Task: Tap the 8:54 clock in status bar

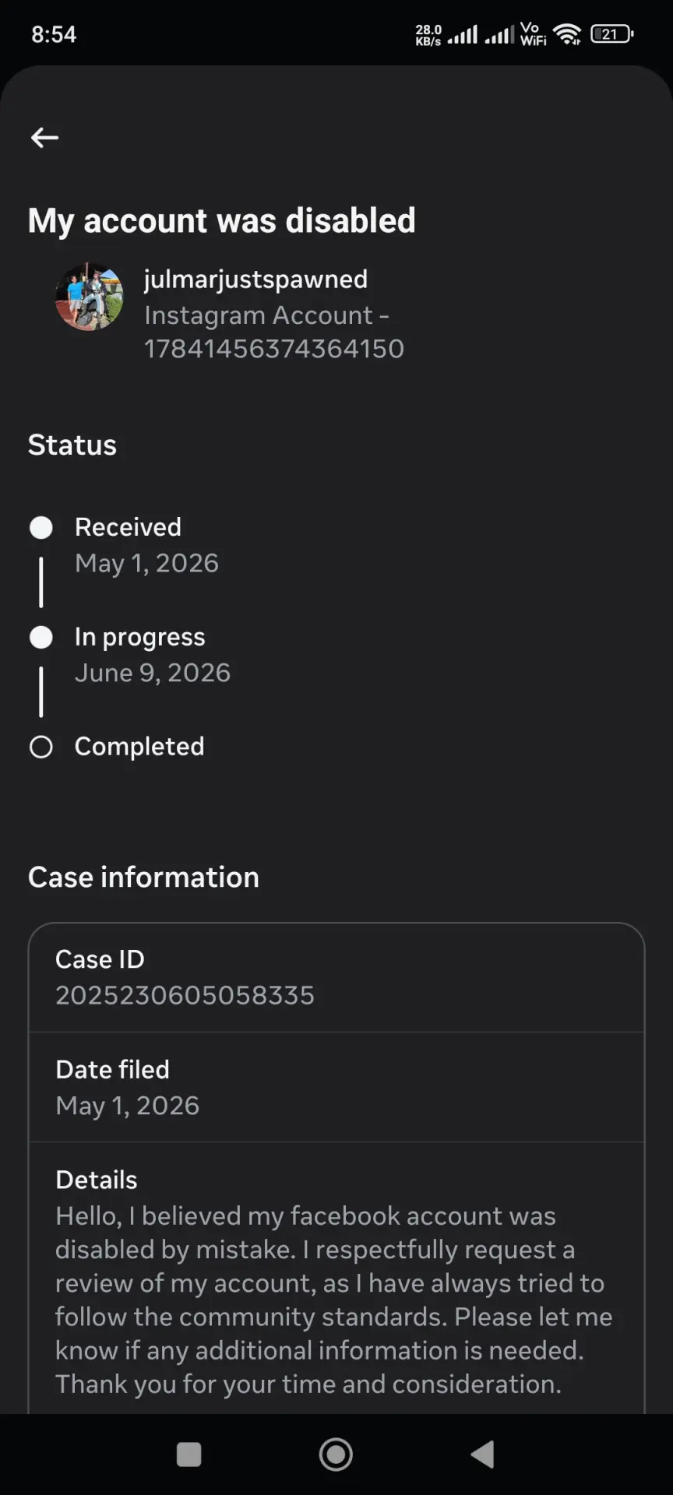Action: (54, 34)
